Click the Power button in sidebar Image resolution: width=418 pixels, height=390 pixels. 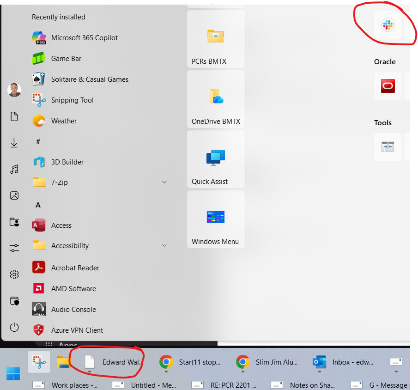[14, 328]
